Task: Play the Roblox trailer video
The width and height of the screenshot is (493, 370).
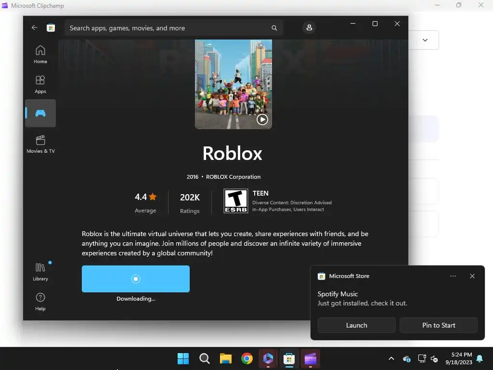Action: point(262,119)
